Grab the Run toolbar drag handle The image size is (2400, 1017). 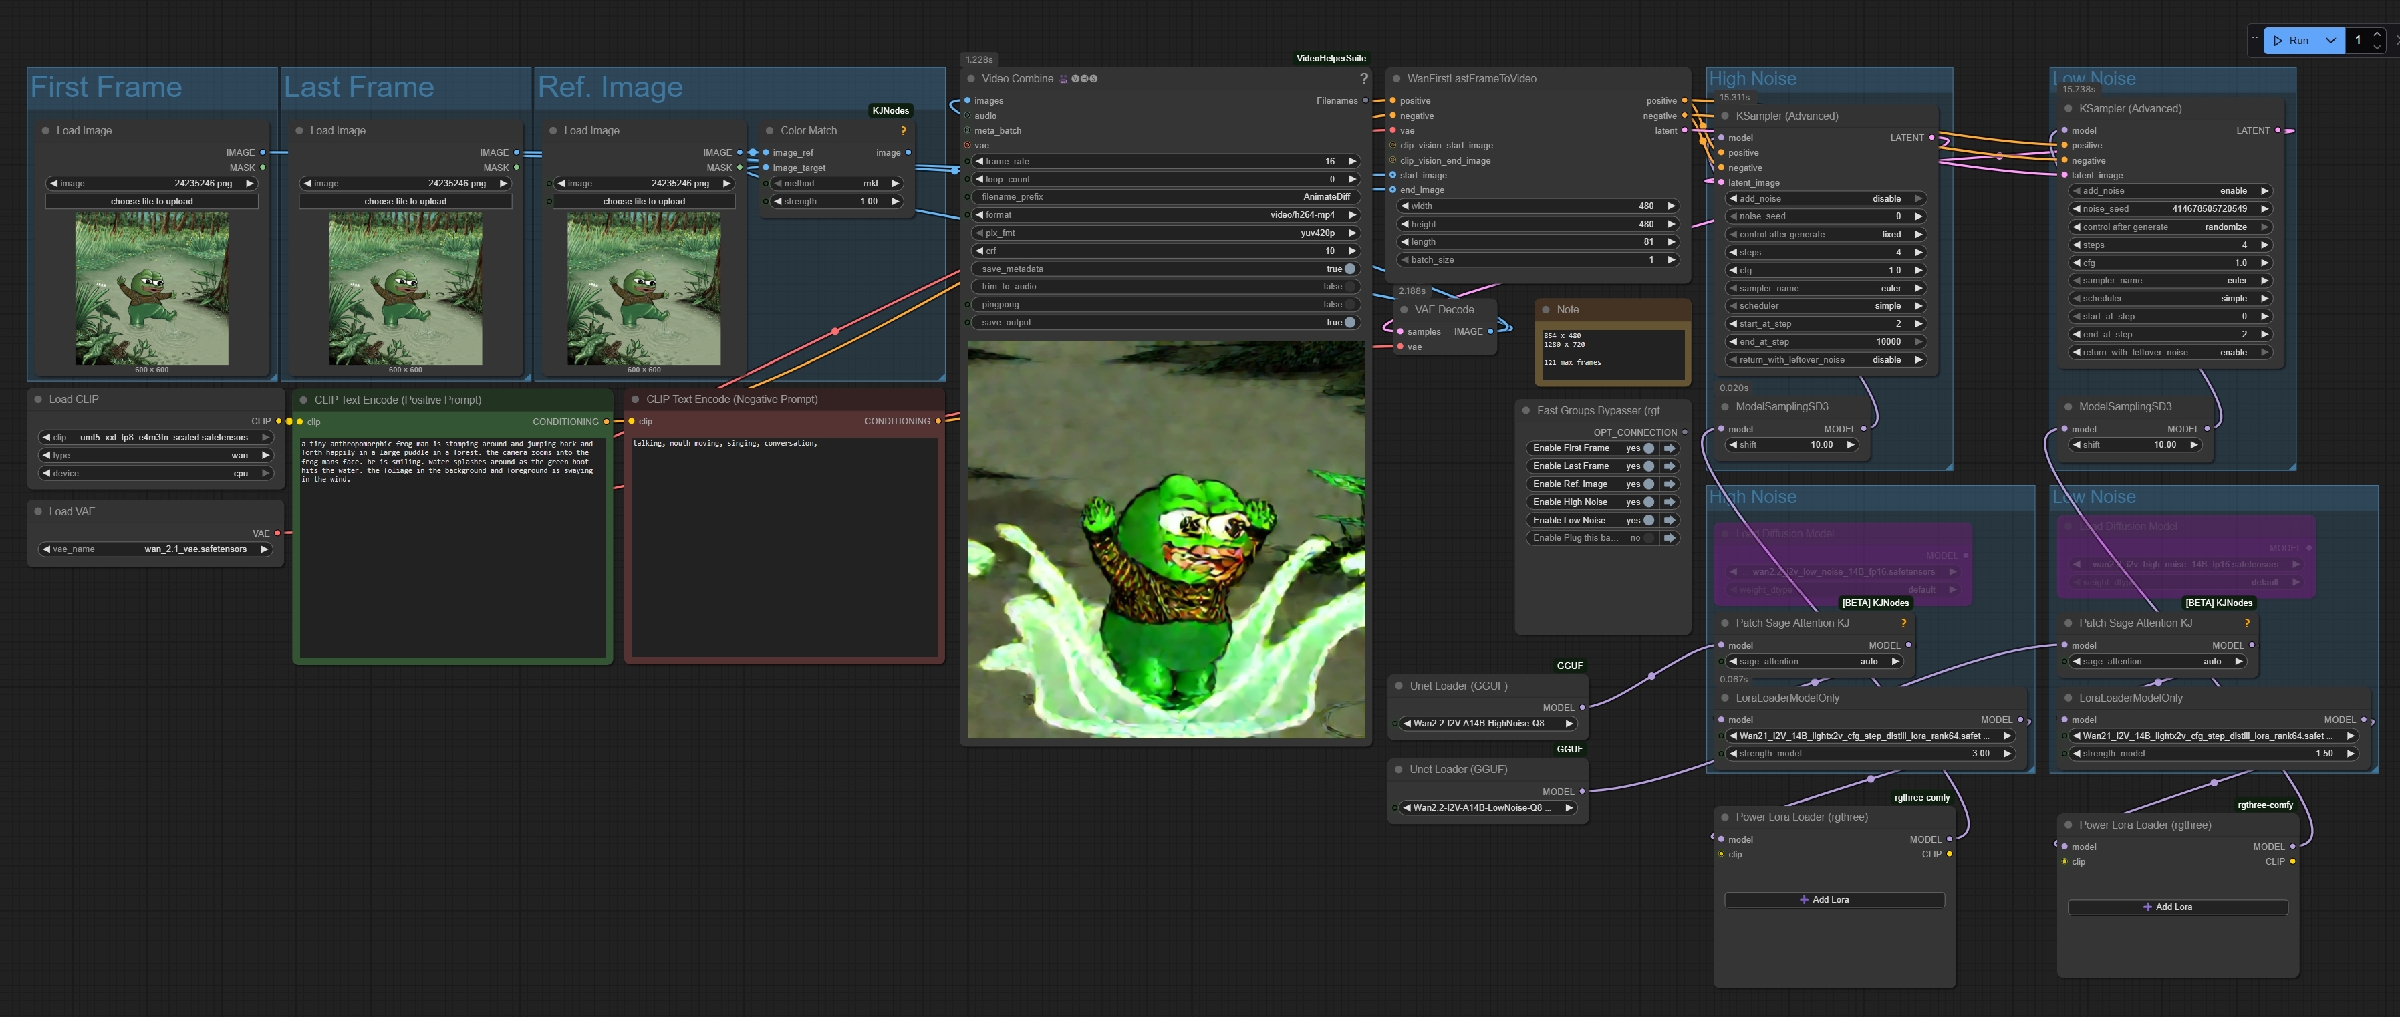tap(2255, 40)
